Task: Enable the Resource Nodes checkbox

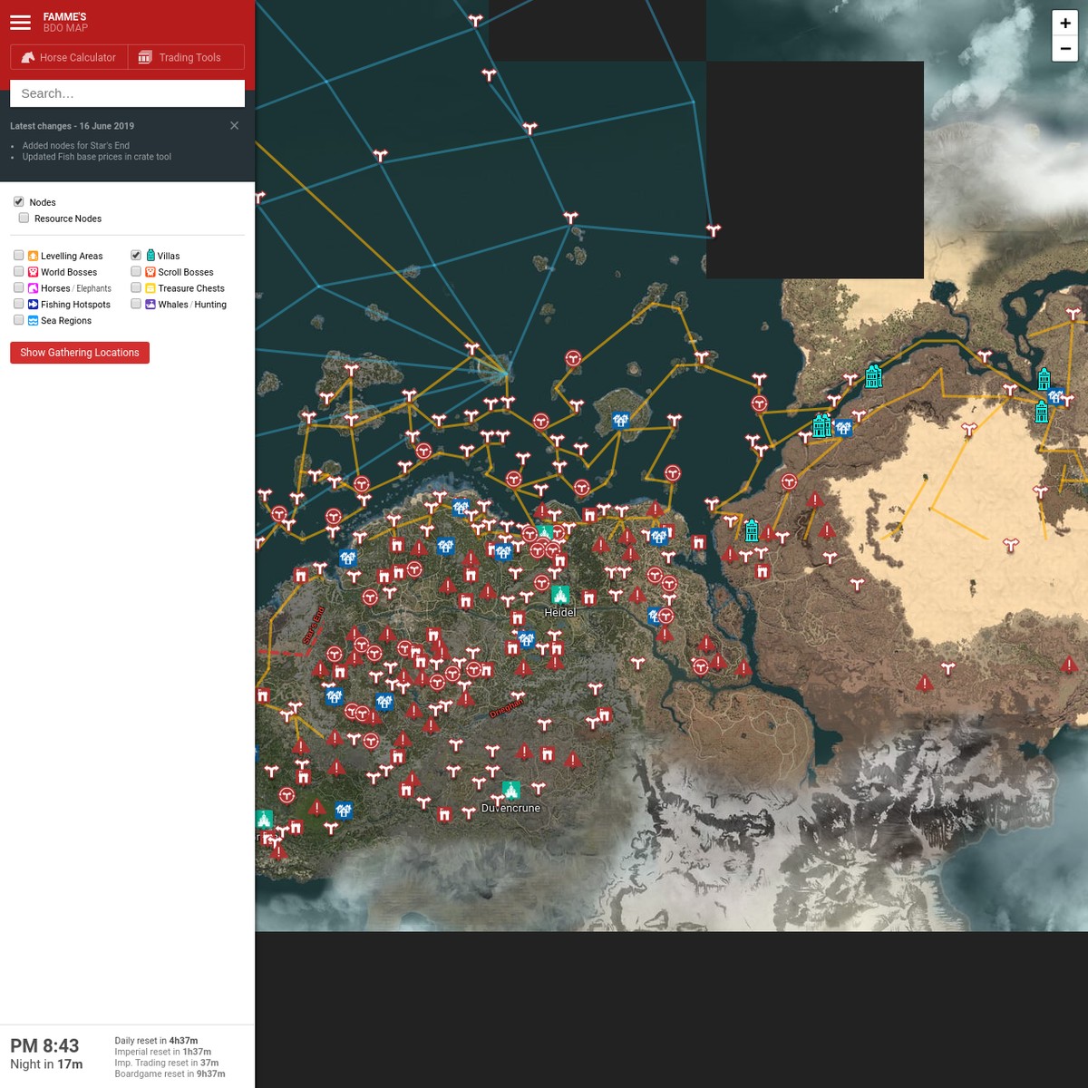Action: [x=24, y=218]
